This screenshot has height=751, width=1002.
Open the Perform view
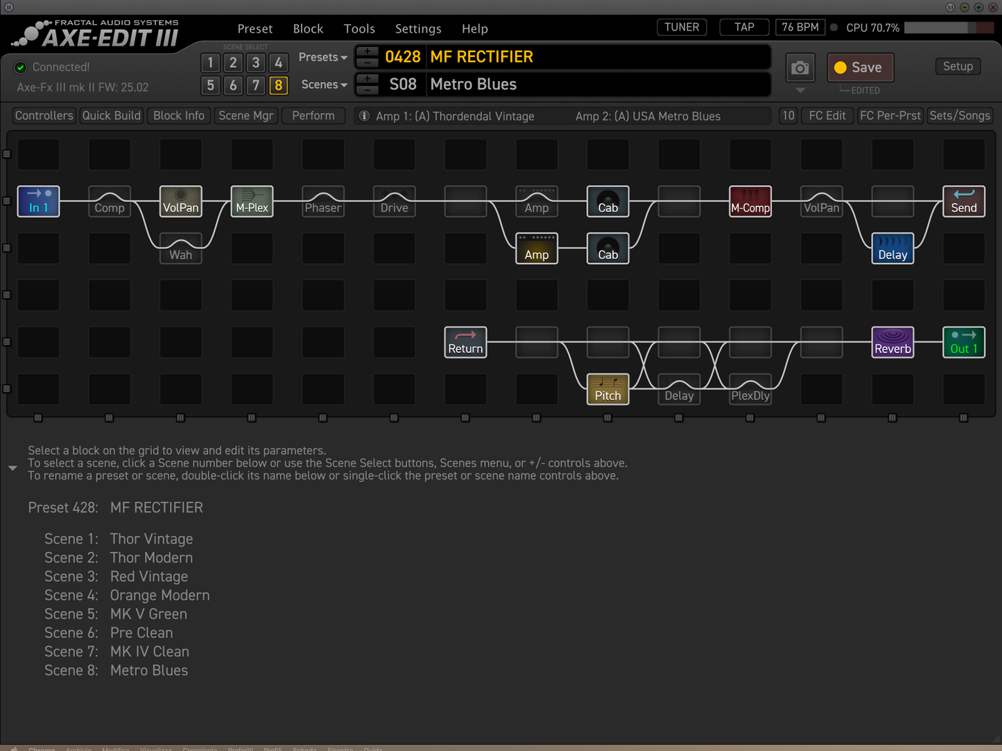pyautogui.click(x=313, y=116)
